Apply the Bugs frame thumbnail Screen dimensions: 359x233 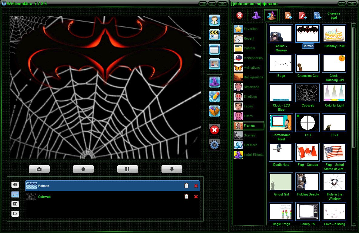click(x=281, y=63)
